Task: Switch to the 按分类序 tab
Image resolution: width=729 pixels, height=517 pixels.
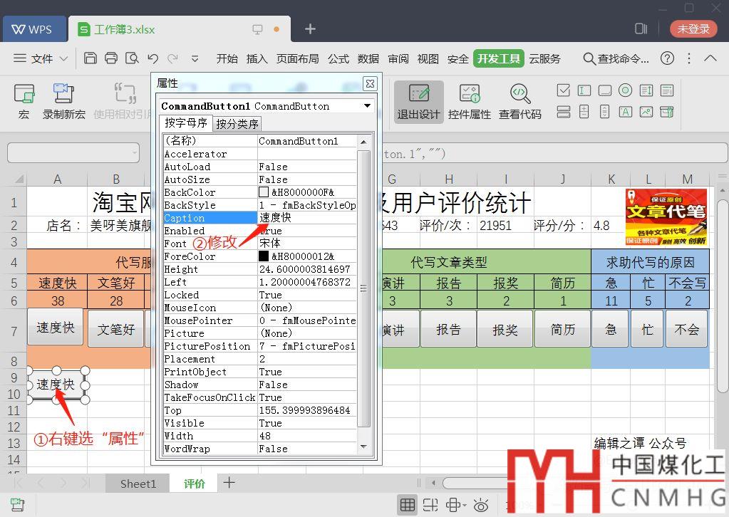Action: 237,124
